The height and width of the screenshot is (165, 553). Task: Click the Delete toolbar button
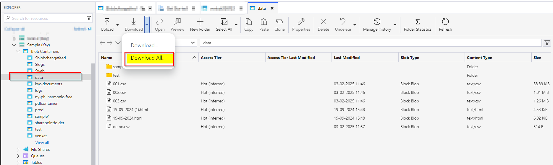coord(323,24)
